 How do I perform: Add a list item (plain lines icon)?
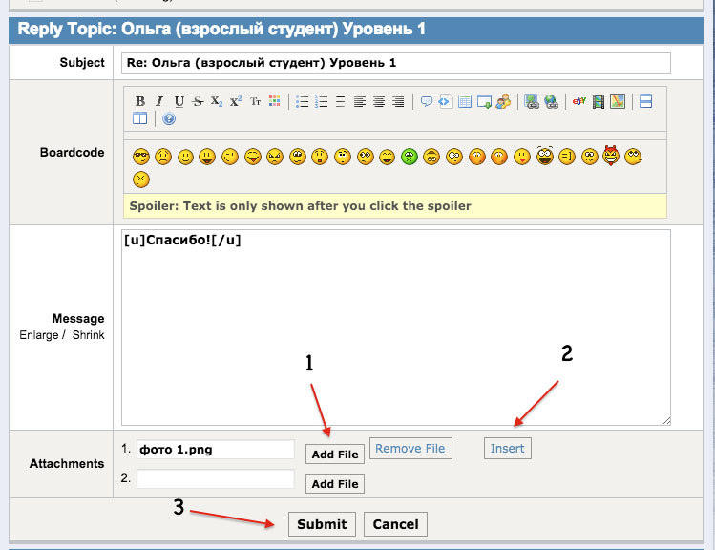pyautogui.click(x=340, y=101)
